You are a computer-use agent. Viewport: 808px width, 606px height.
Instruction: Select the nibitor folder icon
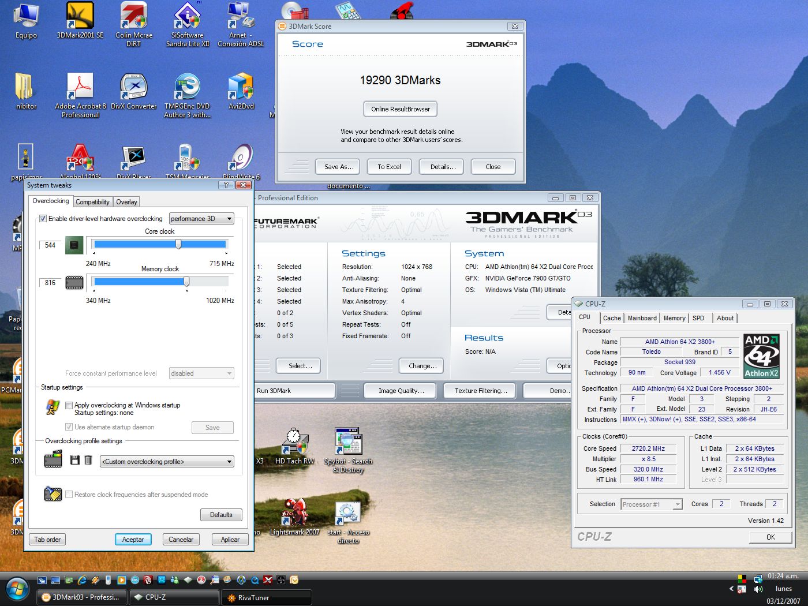point(26,91)
